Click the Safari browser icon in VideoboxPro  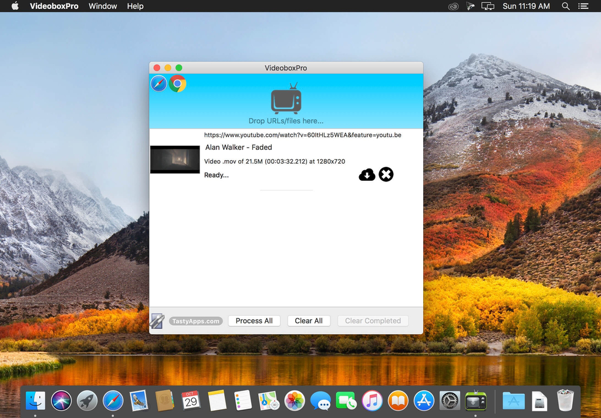click(158, 83)
